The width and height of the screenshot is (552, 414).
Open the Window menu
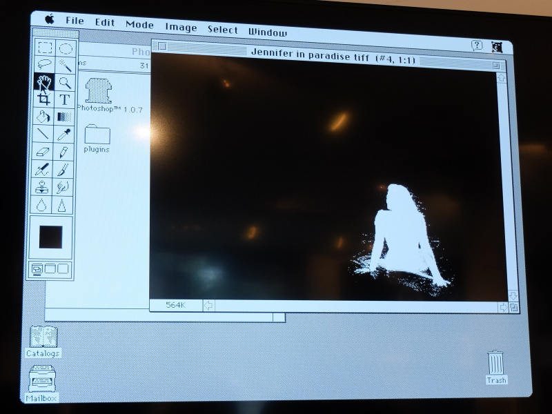(x=268, y=32)
